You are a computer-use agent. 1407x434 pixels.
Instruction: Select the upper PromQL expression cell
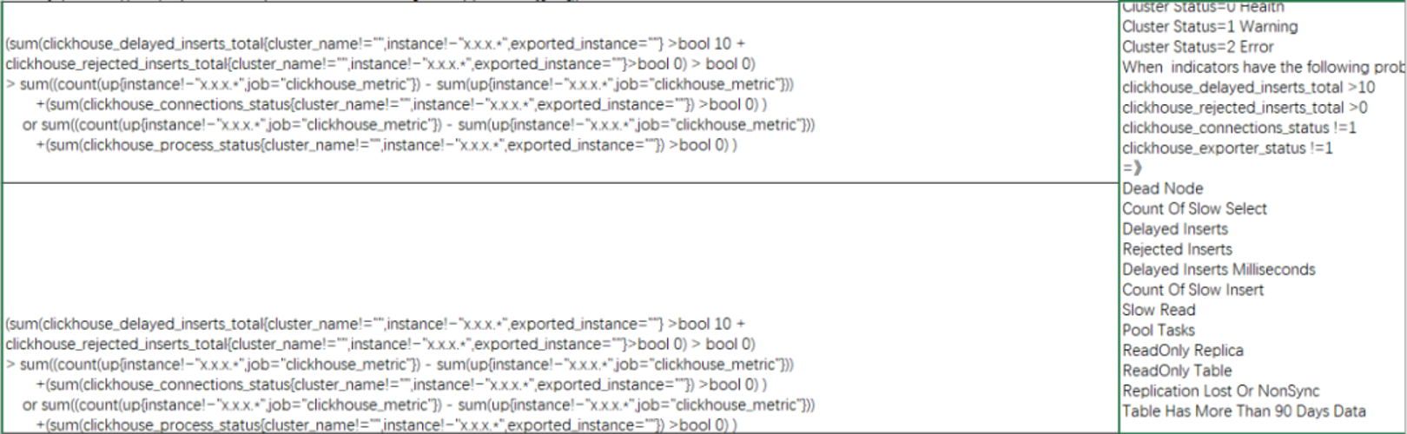(x=560, y=93)
